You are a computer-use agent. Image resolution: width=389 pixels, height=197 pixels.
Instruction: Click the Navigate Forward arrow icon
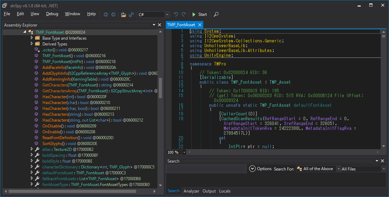(113, 15)
